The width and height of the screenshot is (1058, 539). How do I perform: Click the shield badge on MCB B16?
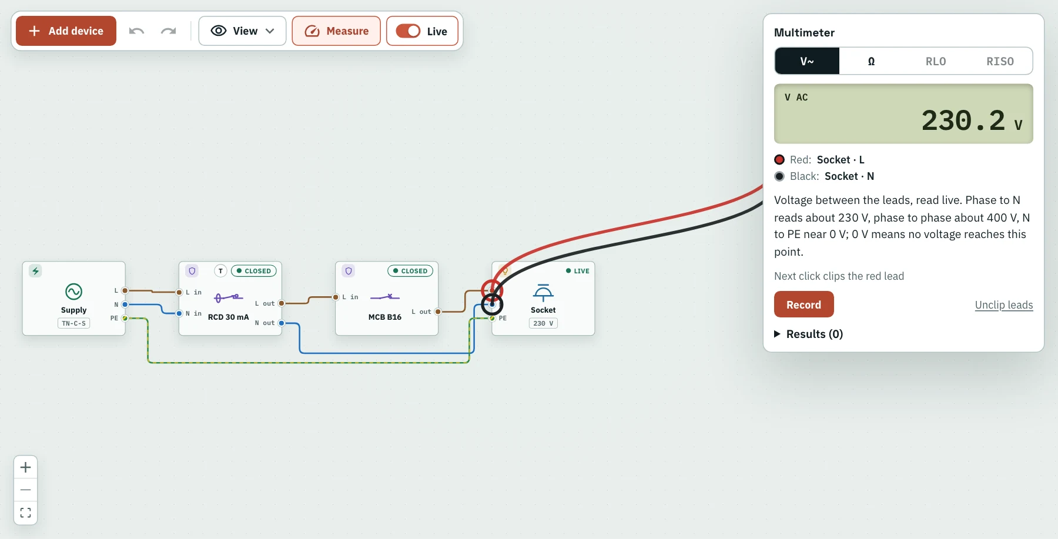(349, 271)
